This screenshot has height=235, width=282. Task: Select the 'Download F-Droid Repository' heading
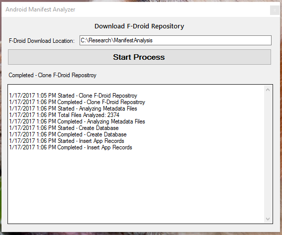tap(139, 26)
